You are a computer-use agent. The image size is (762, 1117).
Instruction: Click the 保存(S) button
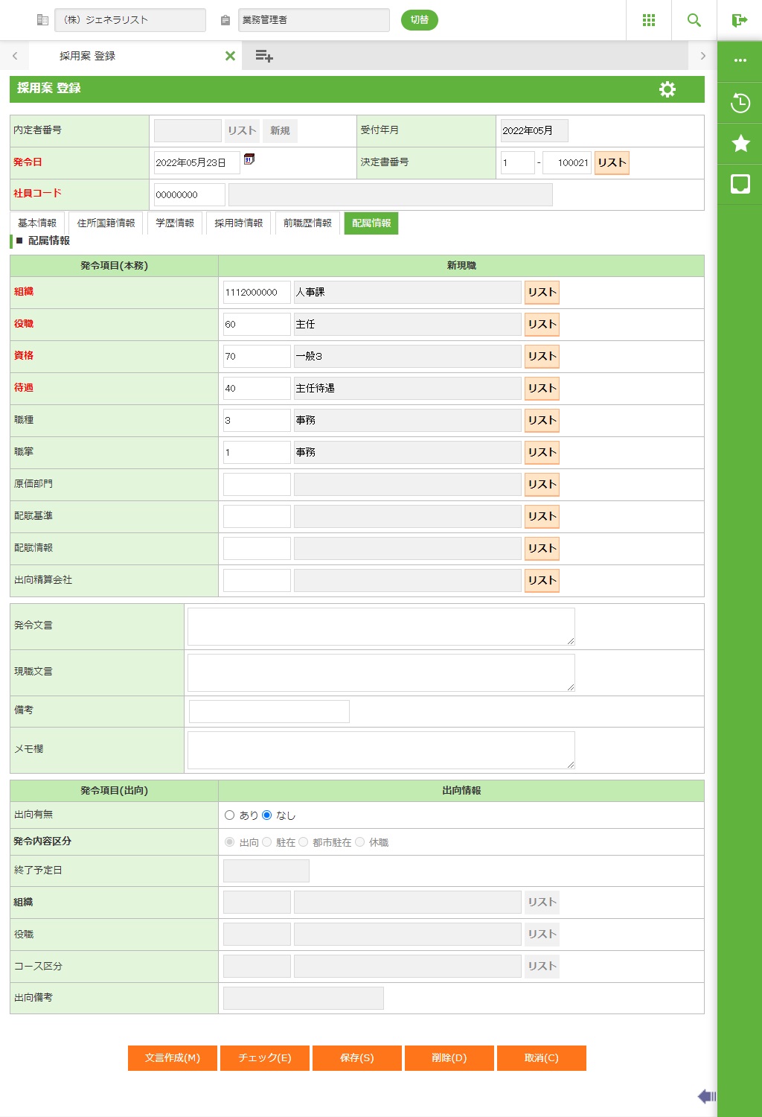pyautogui.click(x=357, y=1058)
